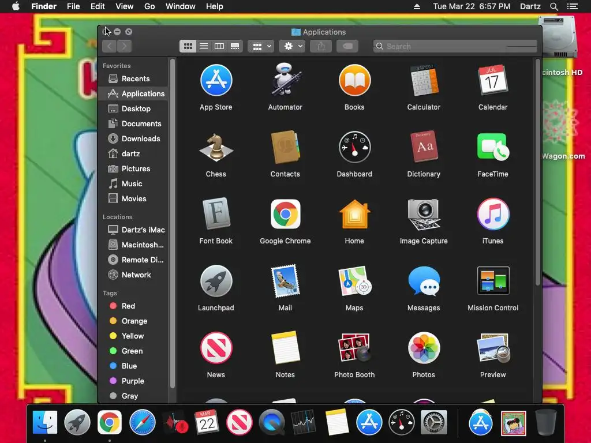Open the Help menu
591x443 pixels.
215,6
